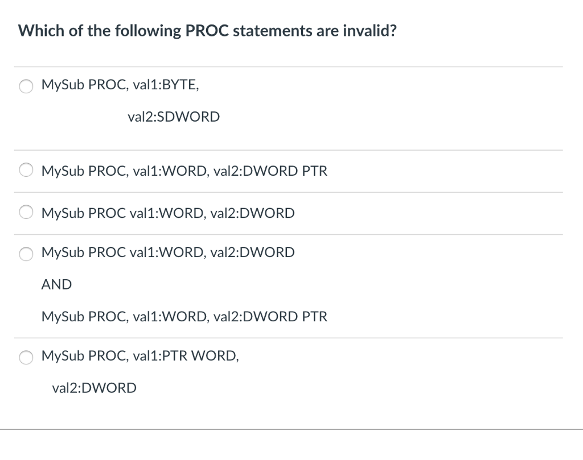Click the answer text MySub PROC, val1:PTR WORD

(x=140, y=356)
